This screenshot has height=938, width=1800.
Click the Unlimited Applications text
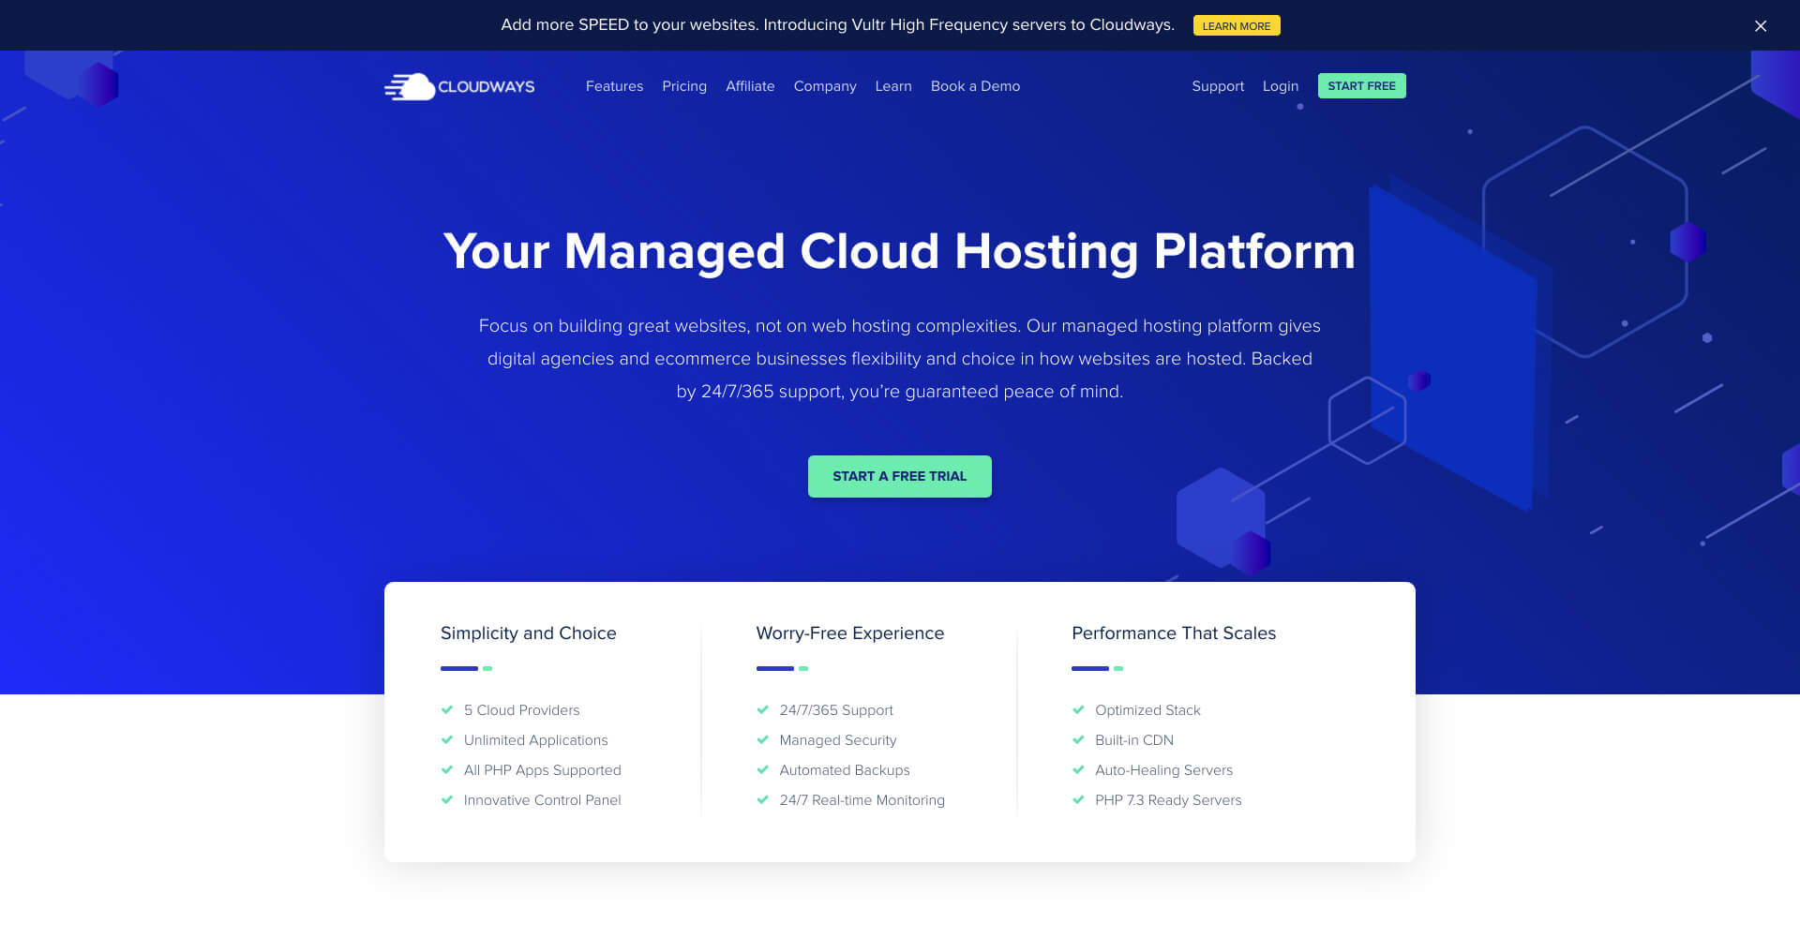(x=536, y=740)
